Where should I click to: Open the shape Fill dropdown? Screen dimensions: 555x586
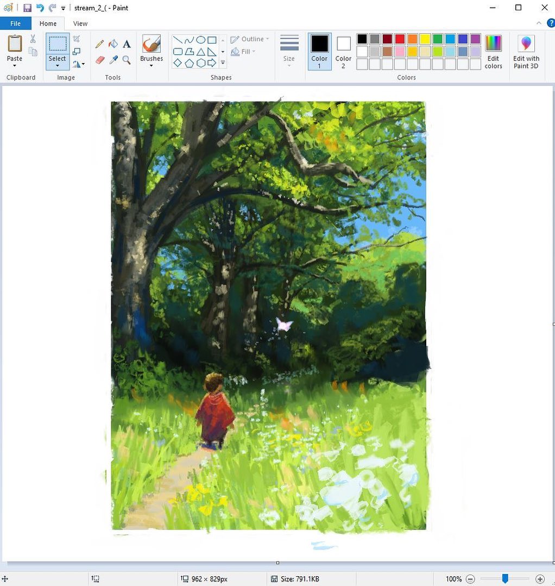pos(243,52)
